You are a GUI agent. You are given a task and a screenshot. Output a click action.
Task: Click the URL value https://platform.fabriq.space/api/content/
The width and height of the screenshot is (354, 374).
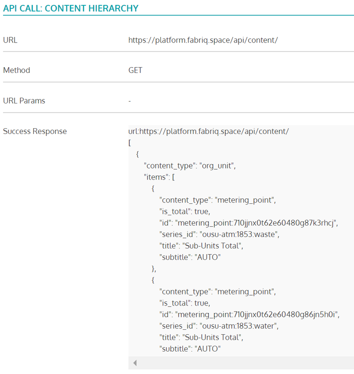[x=203, y=40]
